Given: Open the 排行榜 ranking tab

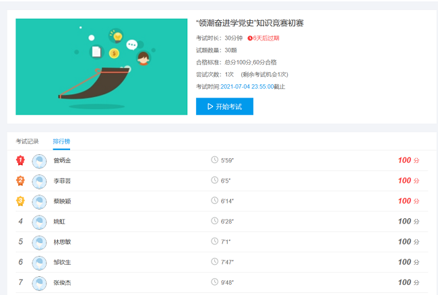Looking at the screenshot, I should pyautogui.click(x=61, y=141).
